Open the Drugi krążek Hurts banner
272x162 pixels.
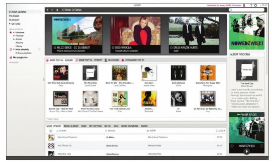(194, 35)
